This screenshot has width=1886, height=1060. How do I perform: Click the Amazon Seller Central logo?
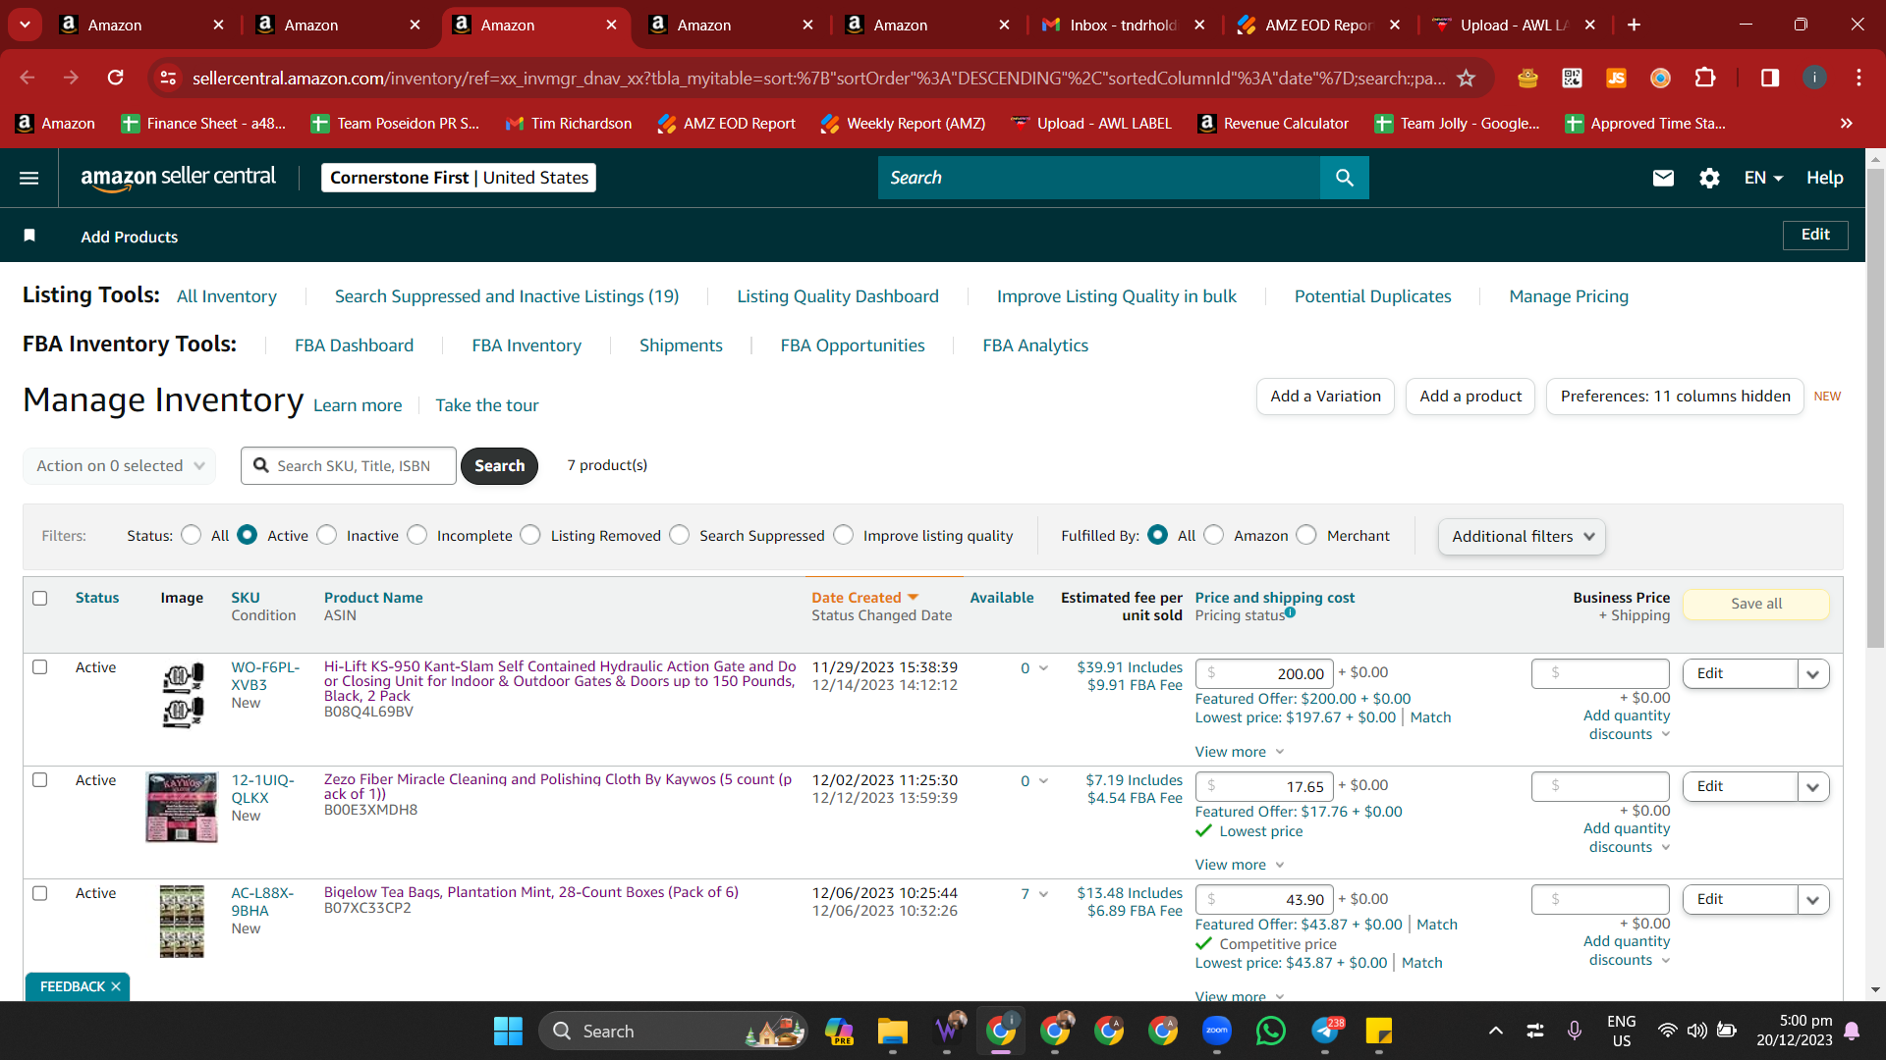[178, 178]
